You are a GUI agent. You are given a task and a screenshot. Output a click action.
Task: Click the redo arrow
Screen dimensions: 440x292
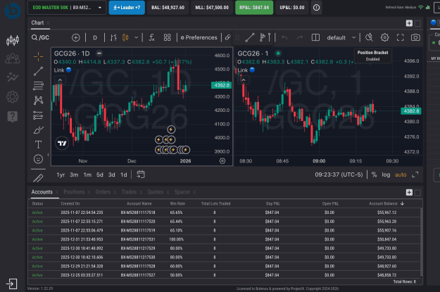click(300, 37)
